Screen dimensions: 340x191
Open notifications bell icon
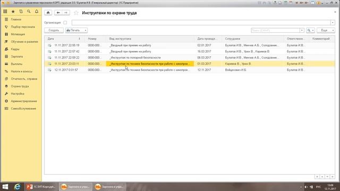click(37, 12)
